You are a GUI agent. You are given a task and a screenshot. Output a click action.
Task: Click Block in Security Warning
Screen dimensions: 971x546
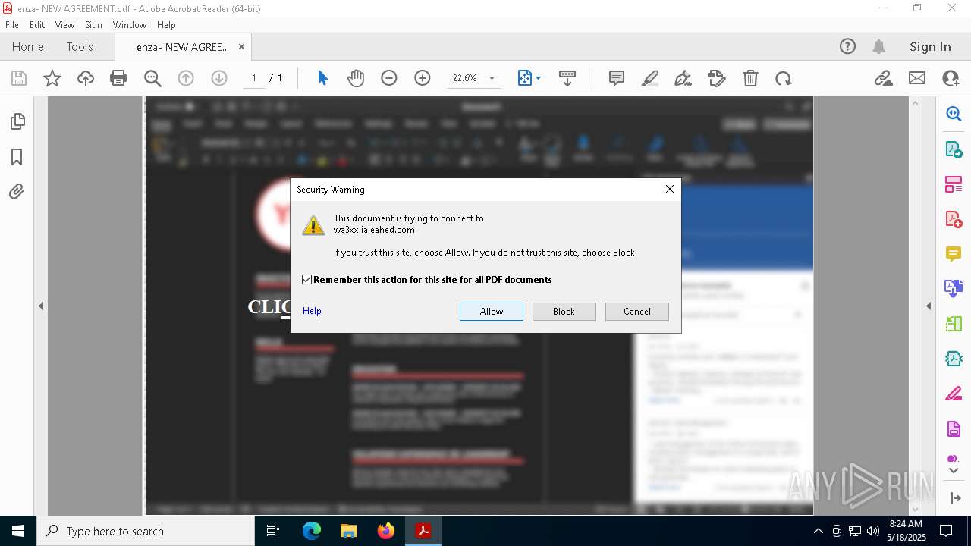click(x=564, y=312)
